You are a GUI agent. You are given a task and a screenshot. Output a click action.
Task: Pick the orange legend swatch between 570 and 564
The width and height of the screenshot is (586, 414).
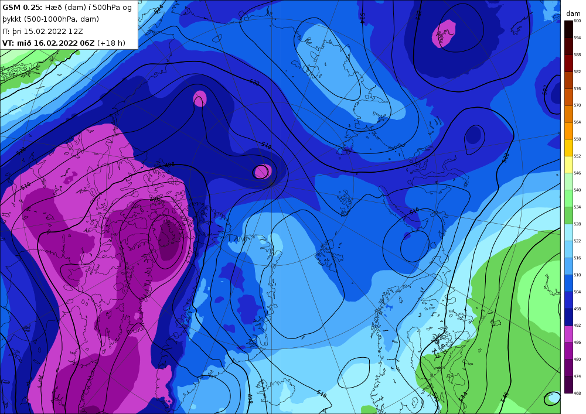(x=568, y=114)
